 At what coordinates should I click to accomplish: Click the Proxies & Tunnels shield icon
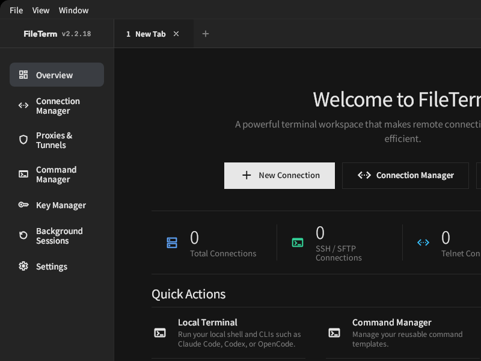click(23, 140)
